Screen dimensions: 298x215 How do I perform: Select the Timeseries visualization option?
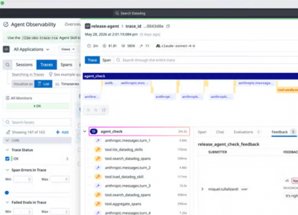point(67,84)
